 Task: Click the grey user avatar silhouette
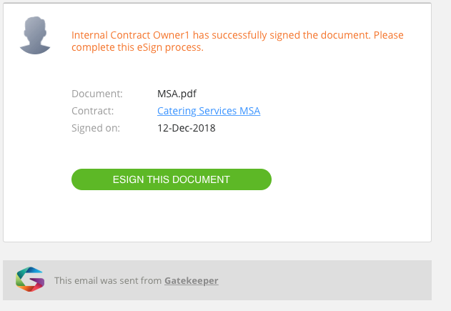[x=35, y=35]
